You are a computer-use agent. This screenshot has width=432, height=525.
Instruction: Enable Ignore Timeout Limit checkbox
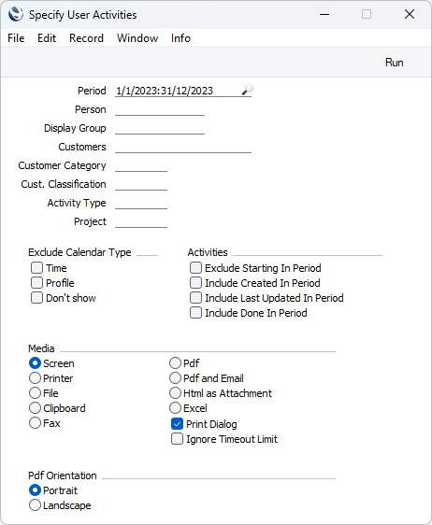(x=177, y=439)
